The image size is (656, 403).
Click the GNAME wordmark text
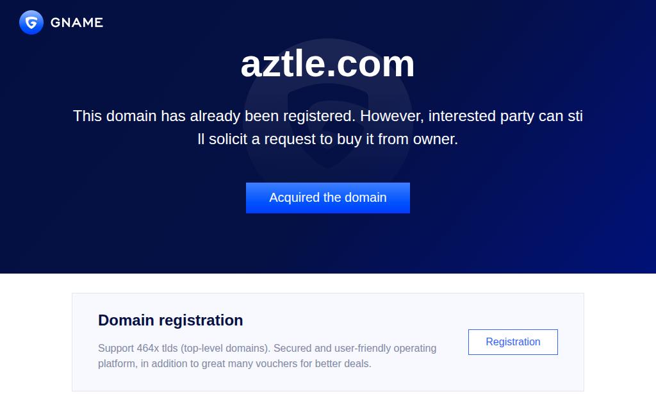pos(76,22)
